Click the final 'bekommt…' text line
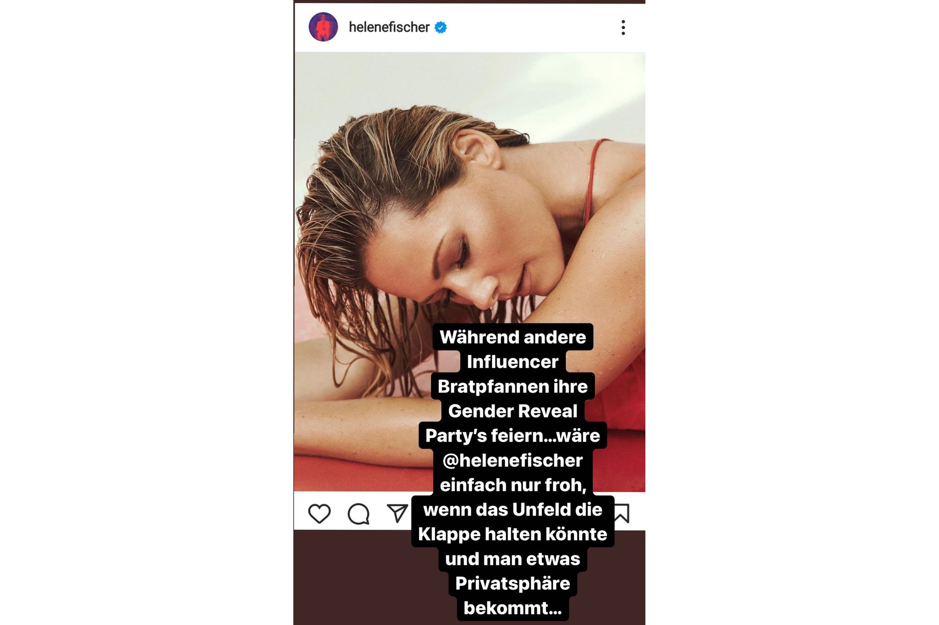This screenshot has height=625, width=939. click(513, 608)
